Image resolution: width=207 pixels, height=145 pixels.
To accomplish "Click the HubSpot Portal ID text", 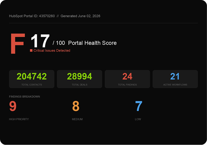I will [x=32, y=16].
